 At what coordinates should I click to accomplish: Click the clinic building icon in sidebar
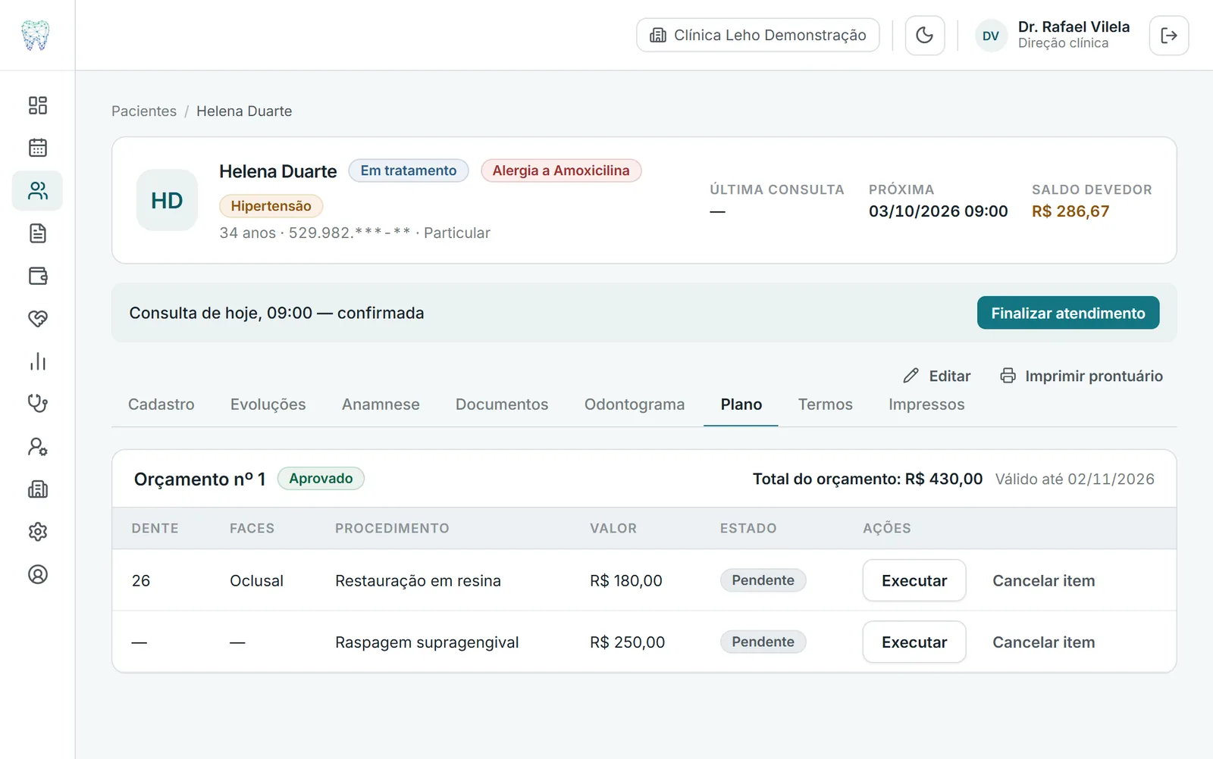tap(37, 489)
